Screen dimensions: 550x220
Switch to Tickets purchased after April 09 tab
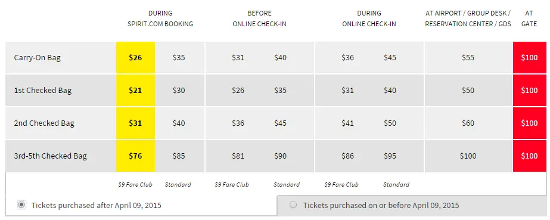point(141,206)
